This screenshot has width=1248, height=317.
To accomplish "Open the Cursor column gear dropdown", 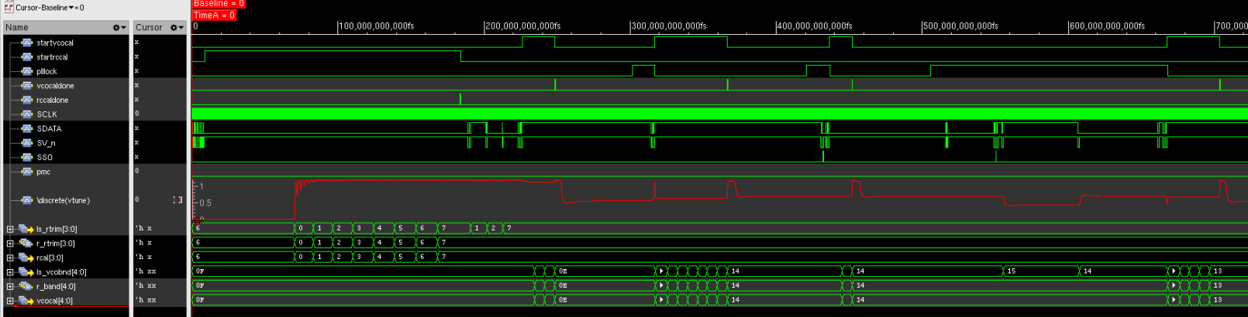I will click(x=177, y=27).
